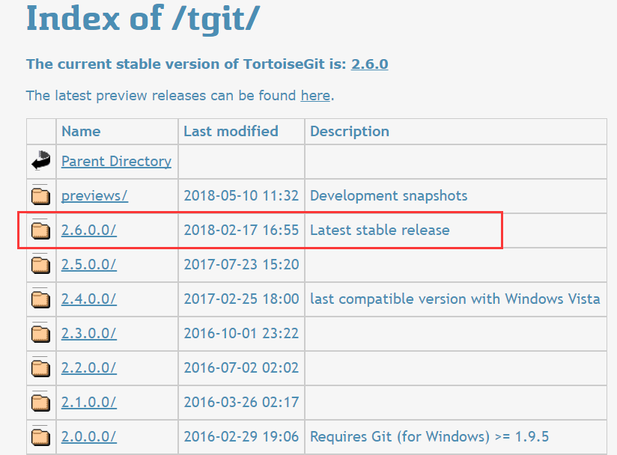Click the folder icon beside 2.2.0.0/

tap(40, 368)
